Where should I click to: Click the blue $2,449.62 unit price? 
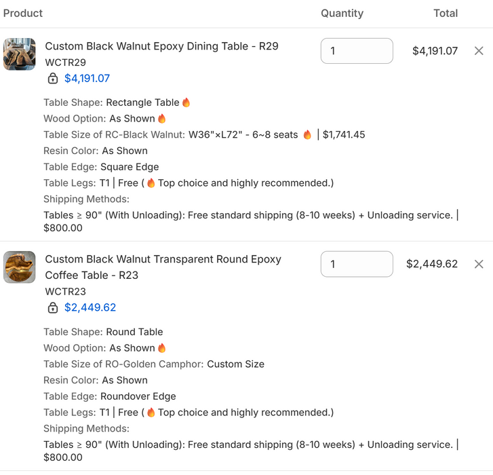pyautogui.click(x=90, y=308)
